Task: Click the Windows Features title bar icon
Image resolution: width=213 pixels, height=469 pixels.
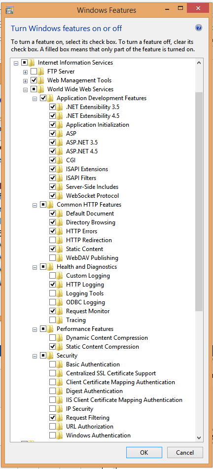Action: (x=9, y=10)
